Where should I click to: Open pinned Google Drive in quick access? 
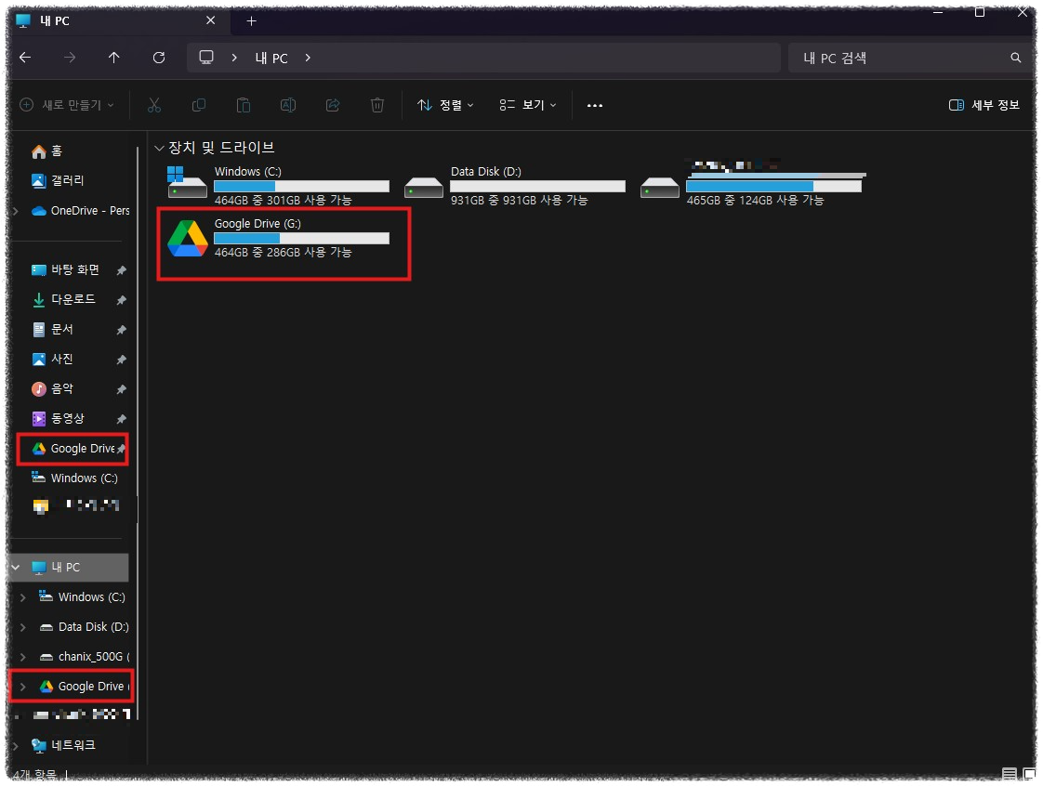[73, 449]
